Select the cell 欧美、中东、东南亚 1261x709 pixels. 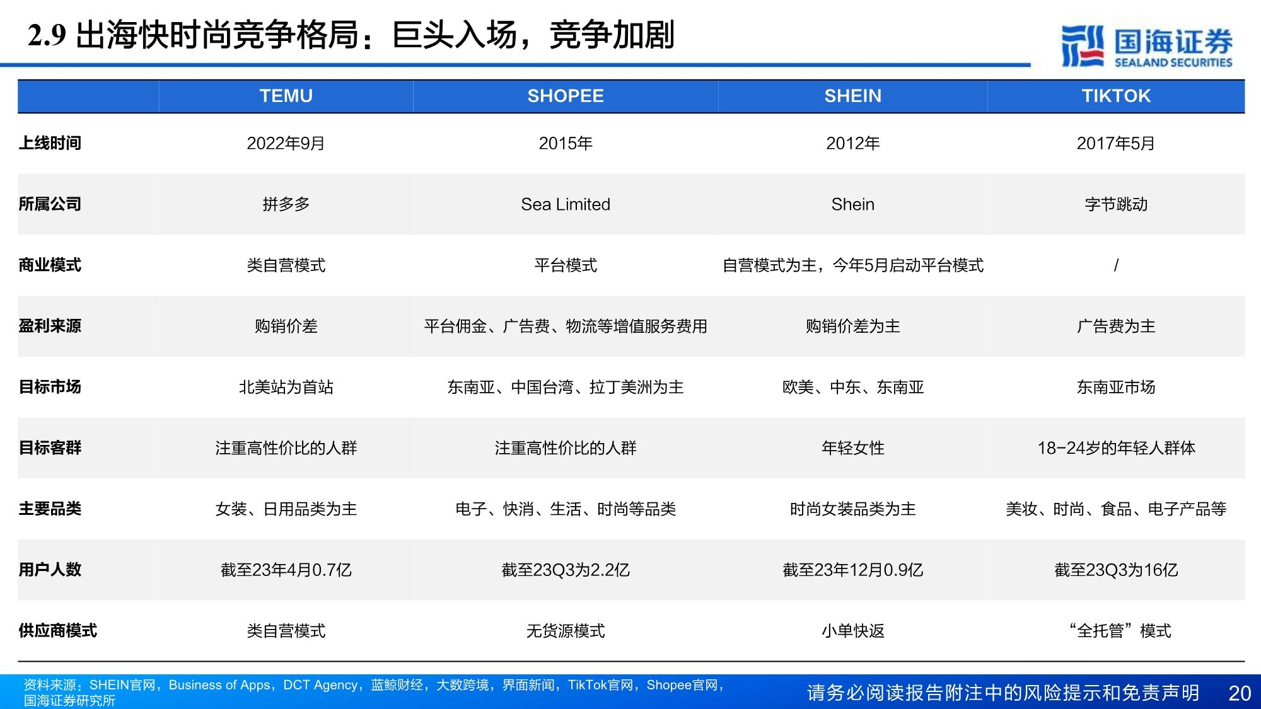pyautogui.click(x=852, y=387)
